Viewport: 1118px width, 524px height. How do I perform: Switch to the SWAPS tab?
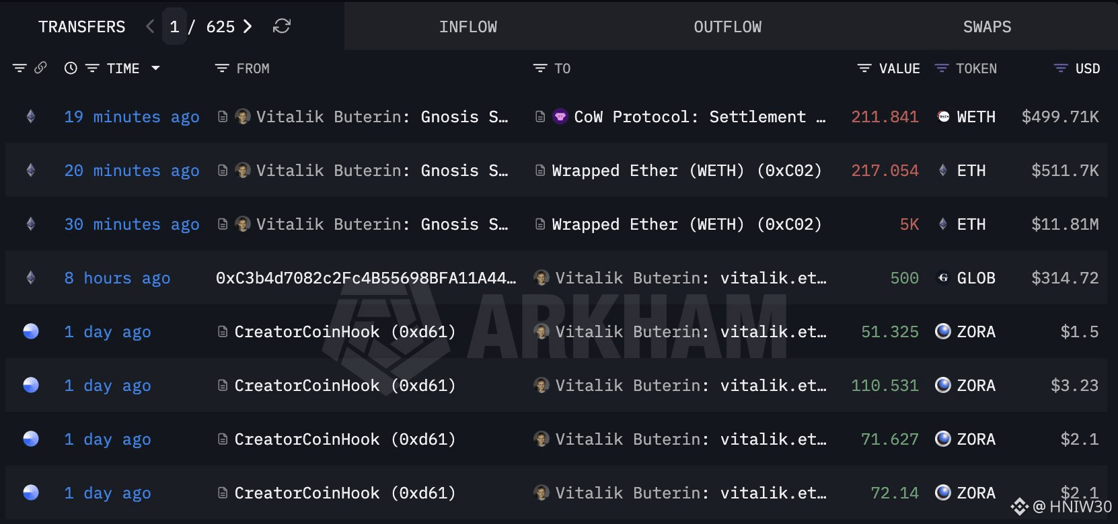pos(987,26)
